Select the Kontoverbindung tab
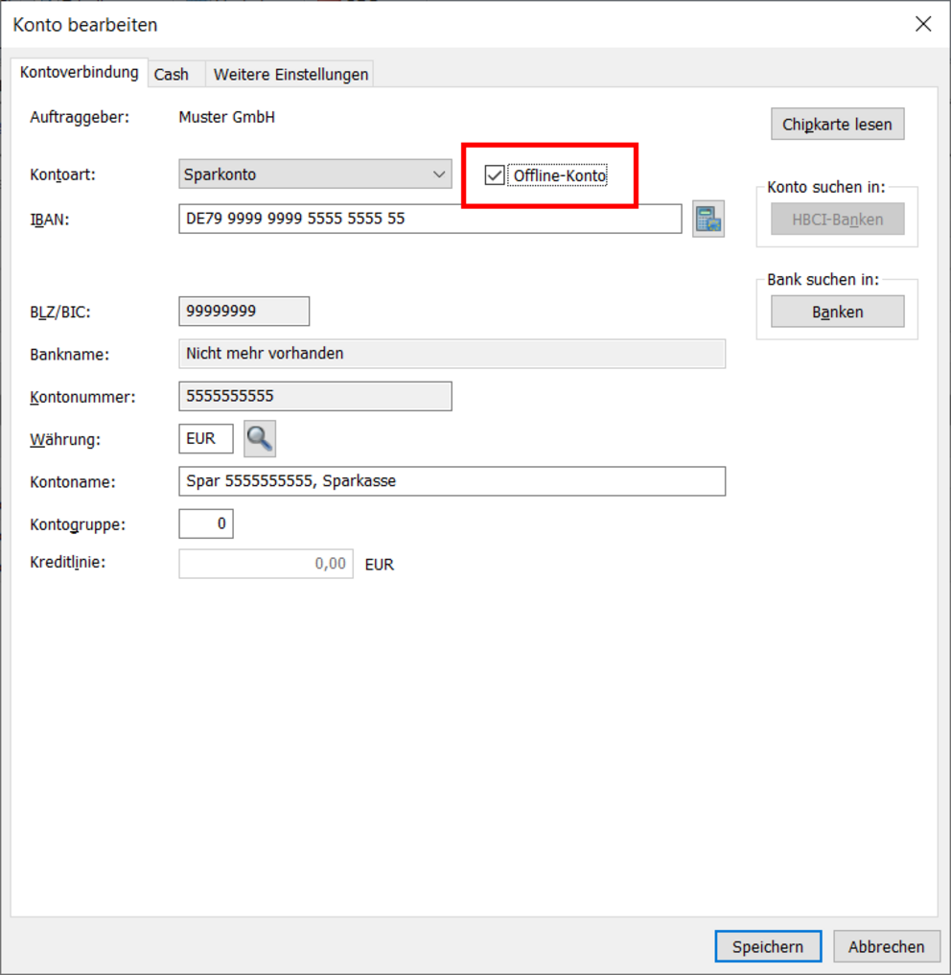The width and height of the screenshot is (951, 975). (x=80, y=73)
